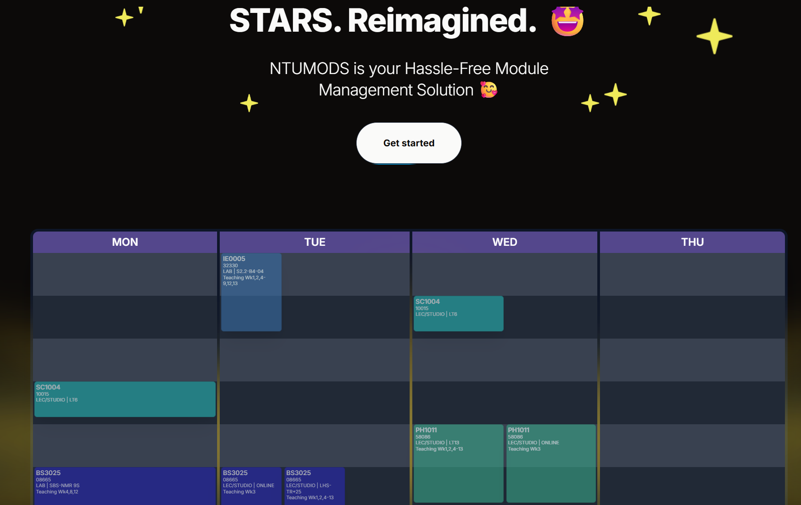Select the TUE column header
The width and height of the screenshot is (801, 505).
315,242
